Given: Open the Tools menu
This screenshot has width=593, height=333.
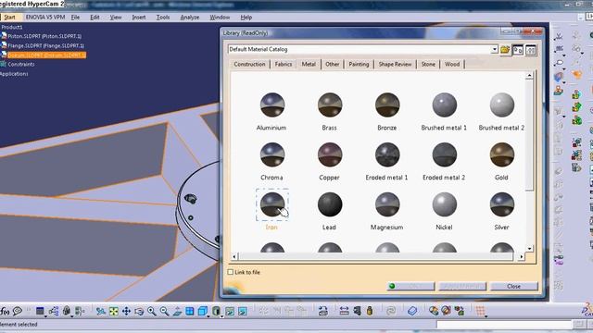Looking at the screenshot, I should pyautogui.click(x=163, y=18).
